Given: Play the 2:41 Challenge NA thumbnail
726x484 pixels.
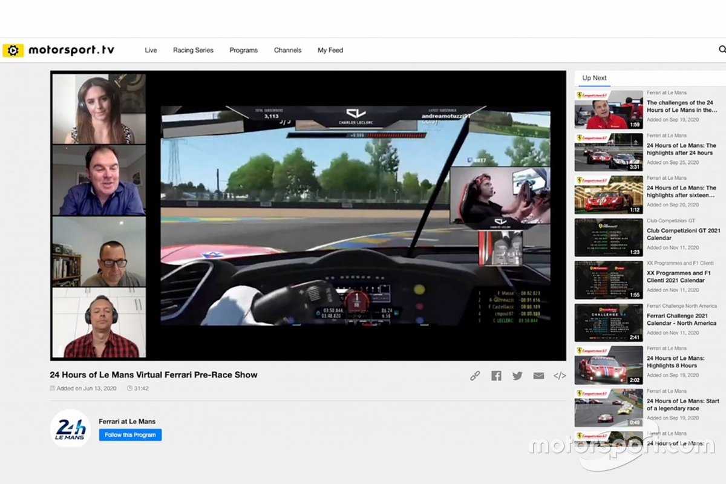Looking at the screenshot, I should point(609,322).
